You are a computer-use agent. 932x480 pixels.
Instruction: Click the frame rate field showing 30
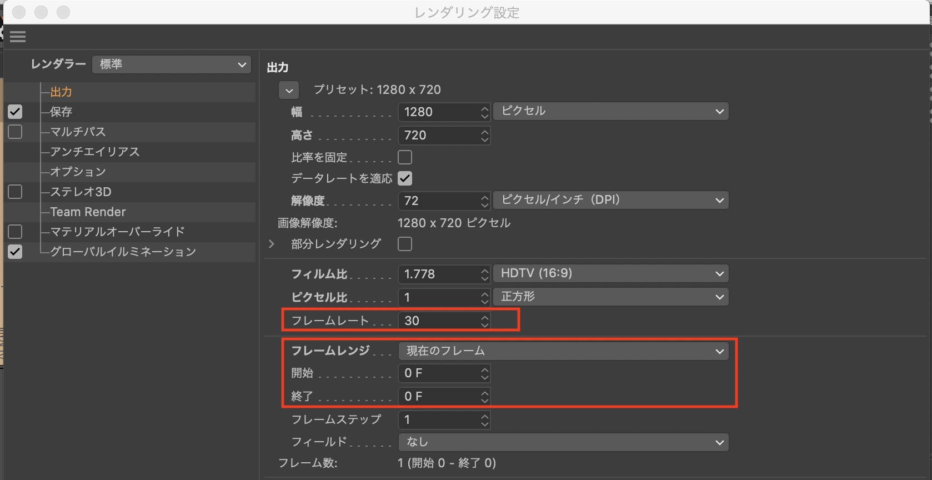pyautogui.click(x=439, y=321)
